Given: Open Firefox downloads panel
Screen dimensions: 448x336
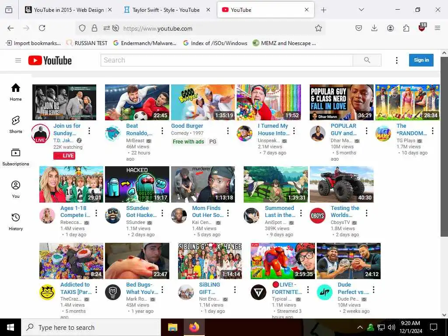Looking at the screenshot, I should coord(374,28).
